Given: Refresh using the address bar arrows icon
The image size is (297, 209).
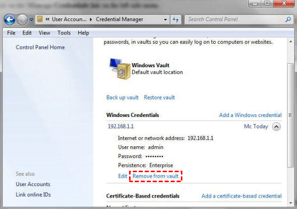Looking at the screenshot, I should tap(175, 19).
